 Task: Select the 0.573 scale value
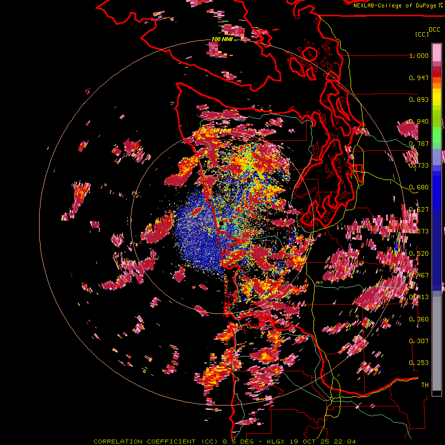click(419, 231)
